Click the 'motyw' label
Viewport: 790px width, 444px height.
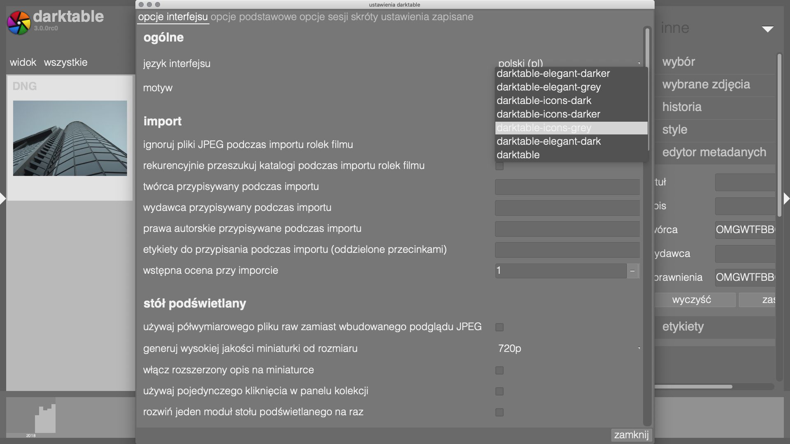(158, 88)
